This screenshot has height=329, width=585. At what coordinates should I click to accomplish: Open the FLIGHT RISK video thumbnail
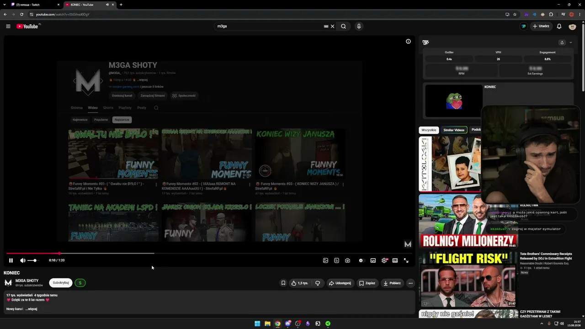point(468,279)
